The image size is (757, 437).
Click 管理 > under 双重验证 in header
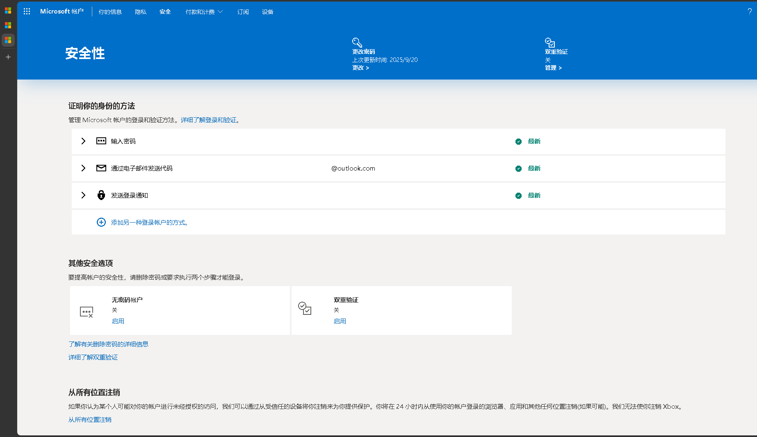click(x=554, y=68)
